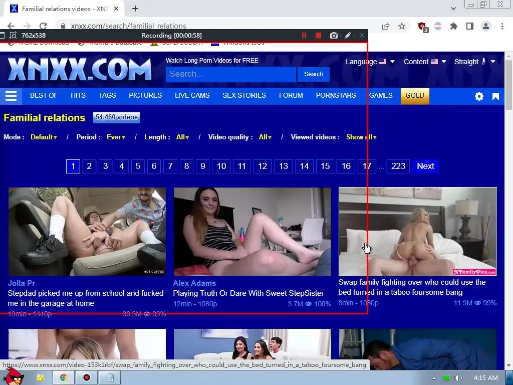
Task: Click the recorder region-select magnifier icon
Action: [x=13, y=36]
